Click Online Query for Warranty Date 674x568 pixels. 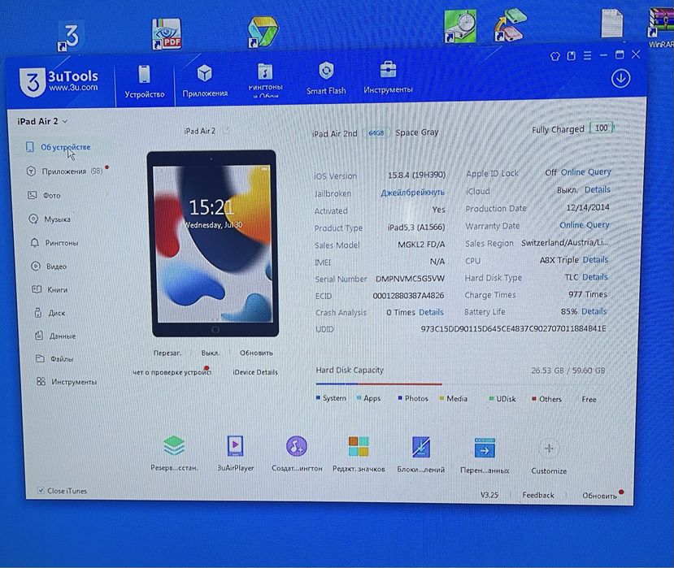pos(585,225)
